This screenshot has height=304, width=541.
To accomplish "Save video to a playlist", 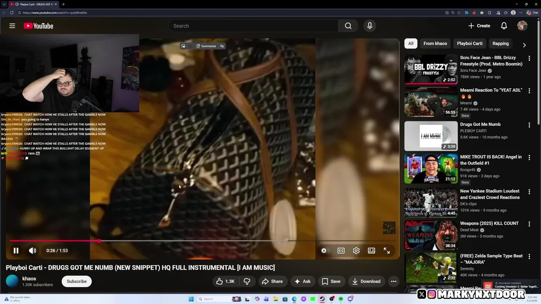I will (331, 281).
